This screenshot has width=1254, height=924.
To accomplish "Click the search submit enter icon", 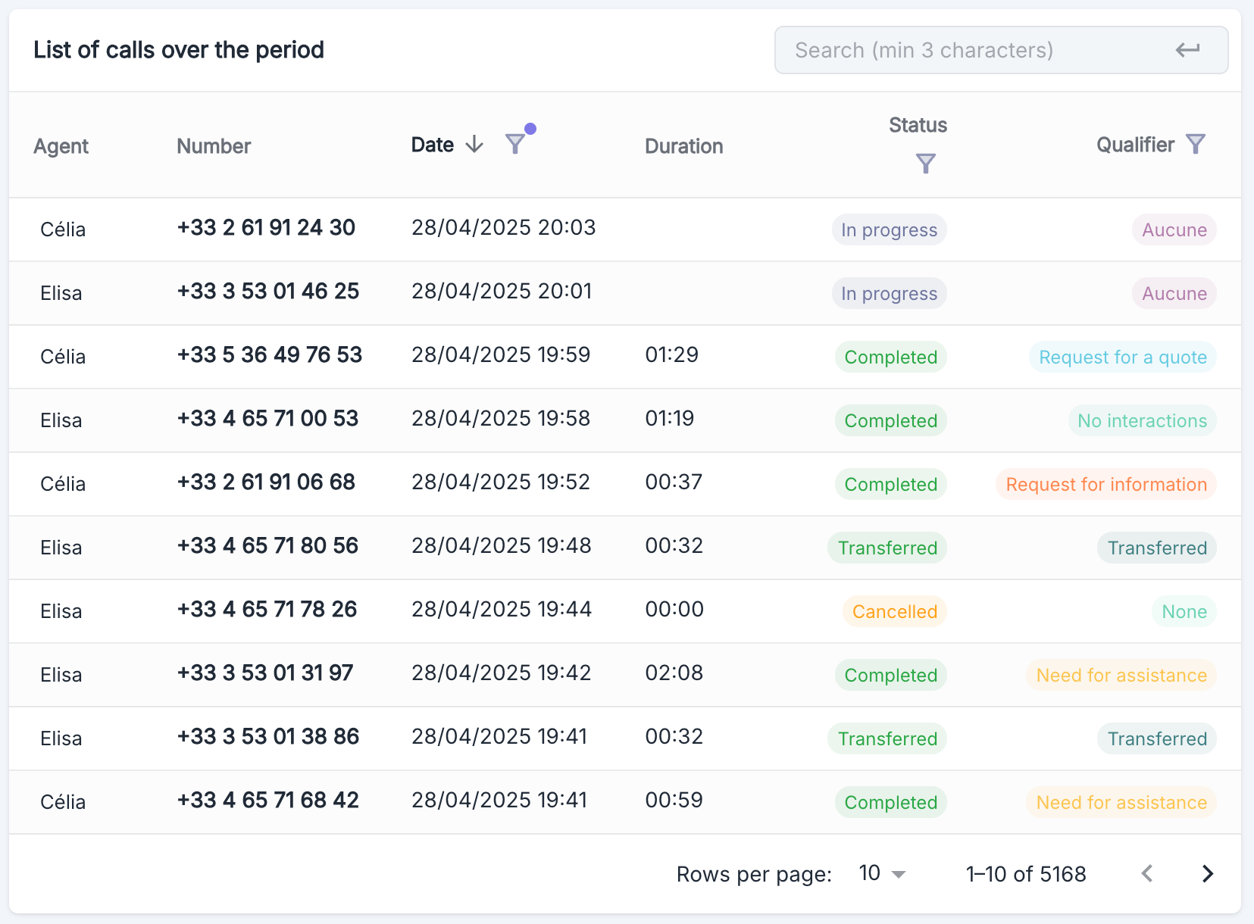I will pyautogui.click(x=1187, y=50).
